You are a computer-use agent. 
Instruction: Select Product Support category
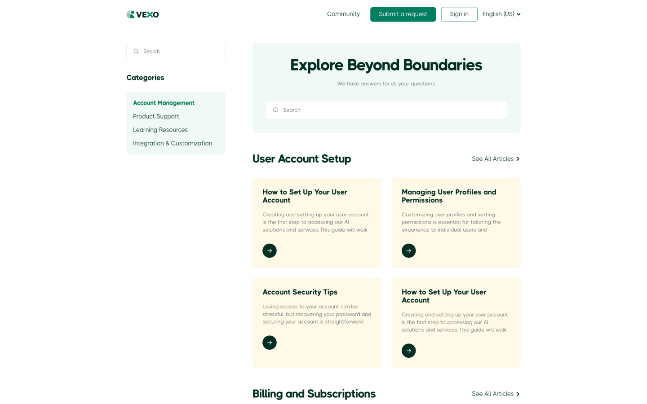tap(156, 116)
